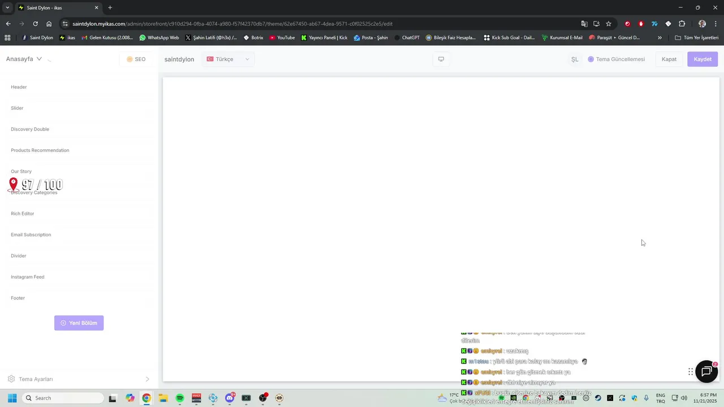The height and width of the screenshot is (407, 724).
Task: Open Spotify from the taskbar
Action: pyautogui.click(x=180, y=398)
